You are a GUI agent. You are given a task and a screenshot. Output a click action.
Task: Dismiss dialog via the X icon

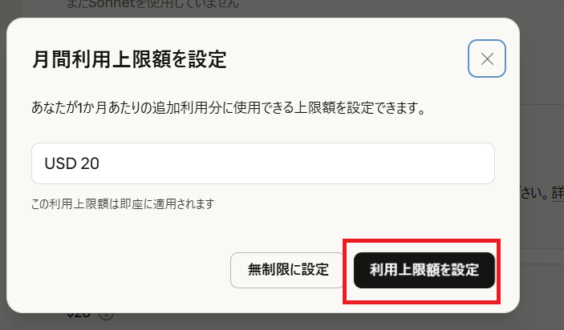click(x=487, y=58)
